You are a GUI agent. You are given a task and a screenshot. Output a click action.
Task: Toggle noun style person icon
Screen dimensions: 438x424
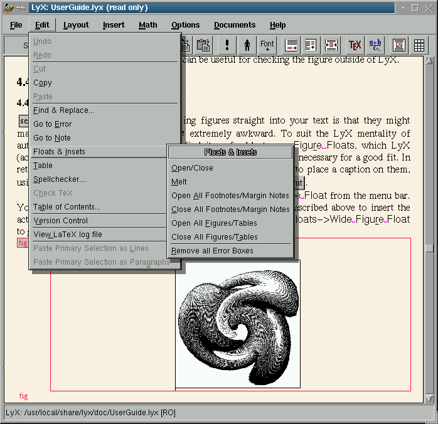coord(247,45)
